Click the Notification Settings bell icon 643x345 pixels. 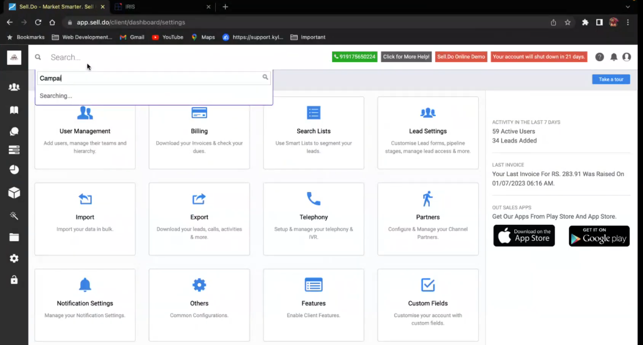click(x=85, y=285)
